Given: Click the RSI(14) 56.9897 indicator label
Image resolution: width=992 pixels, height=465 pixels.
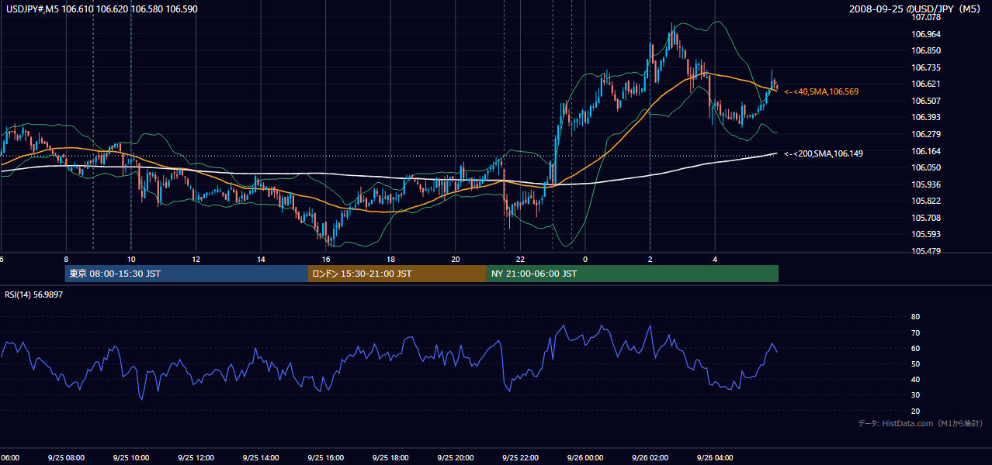Looking at the screenshot, I should [34, 294].
